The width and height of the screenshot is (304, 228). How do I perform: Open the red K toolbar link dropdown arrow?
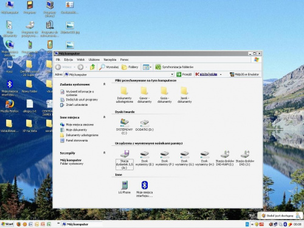point(221,74)
